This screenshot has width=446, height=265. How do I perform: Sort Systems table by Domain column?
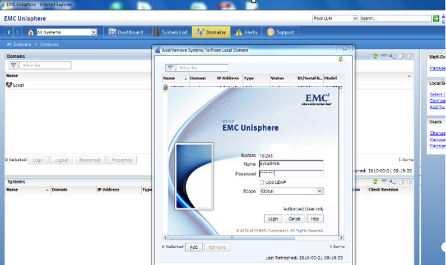73,190
